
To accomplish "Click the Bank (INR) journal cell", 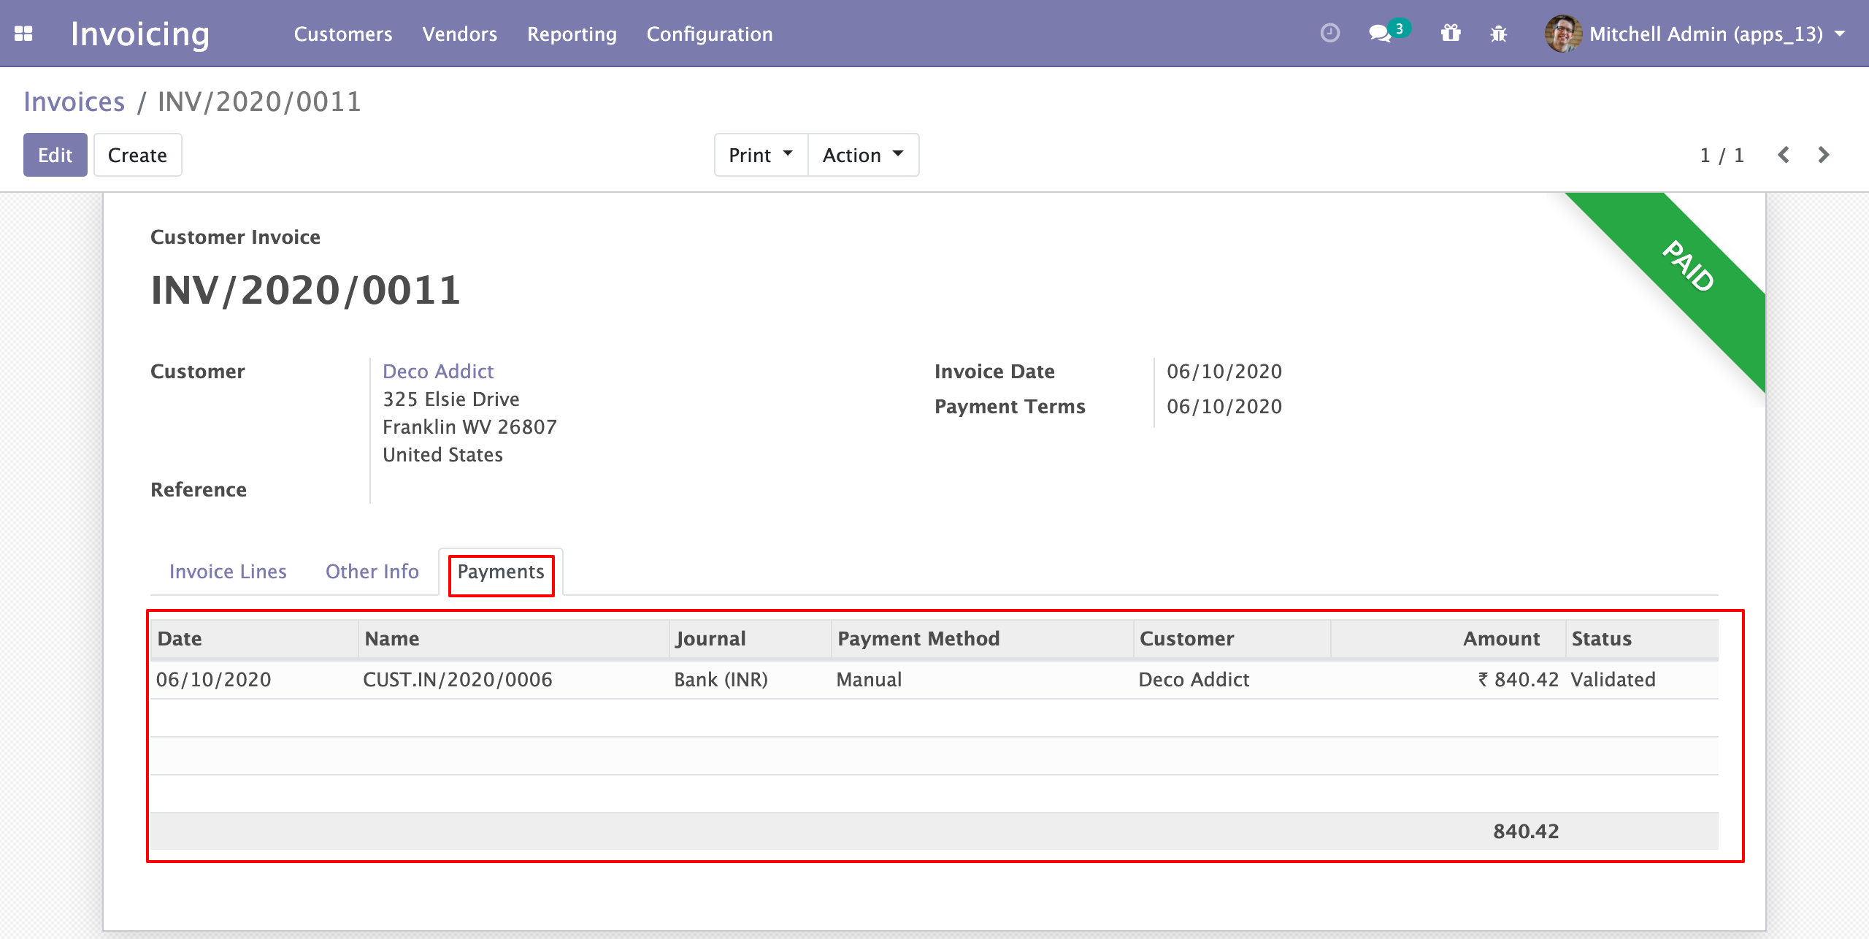I will (721, 679).
